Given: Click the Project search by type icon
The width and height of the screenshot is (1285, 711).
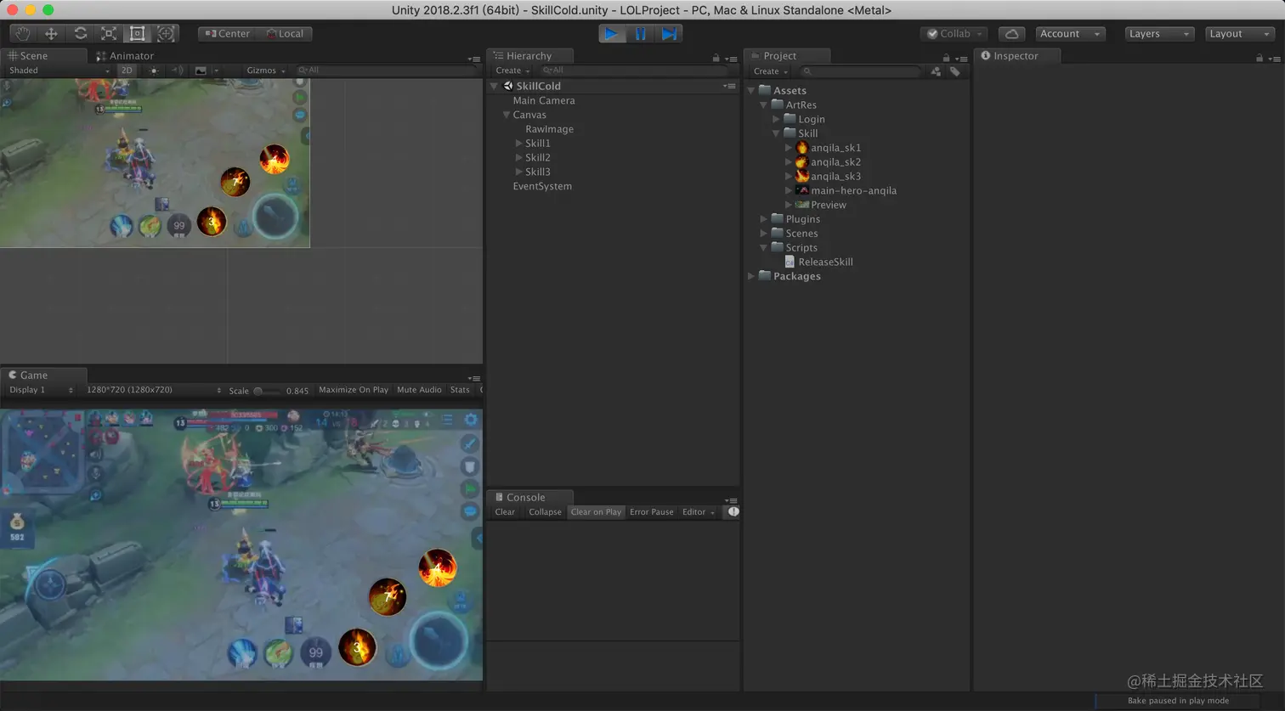Looking at the screenshot, I should (936, 71).
